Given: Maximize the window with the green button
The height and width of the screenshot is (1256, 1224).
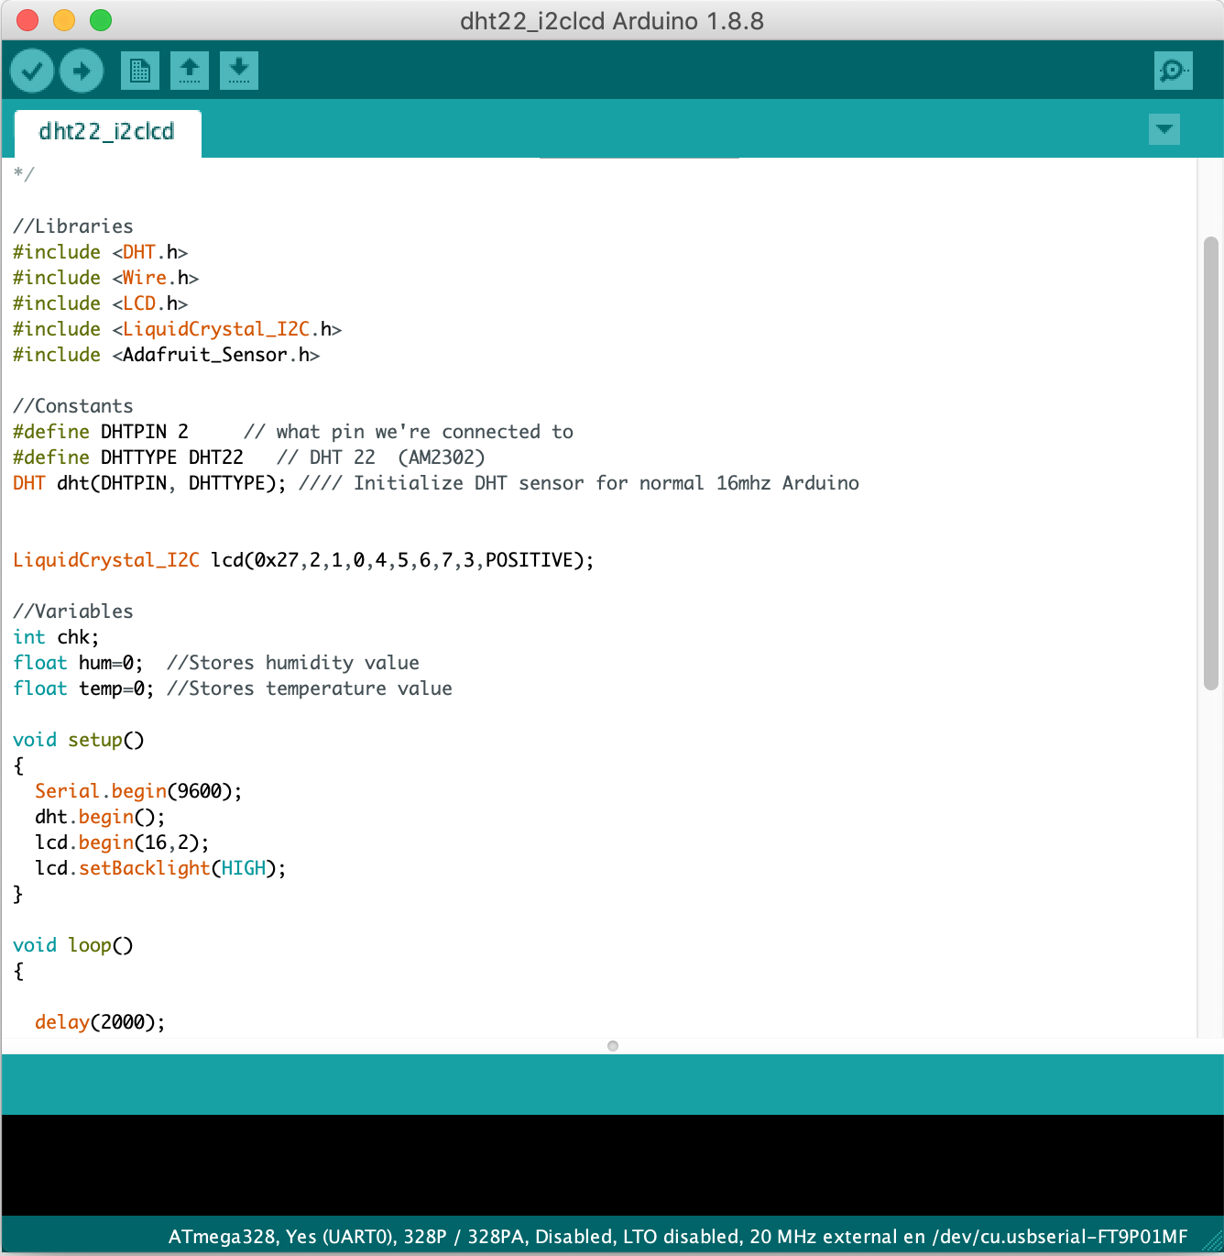Looking at the screenshot, I should click(101, 20).
